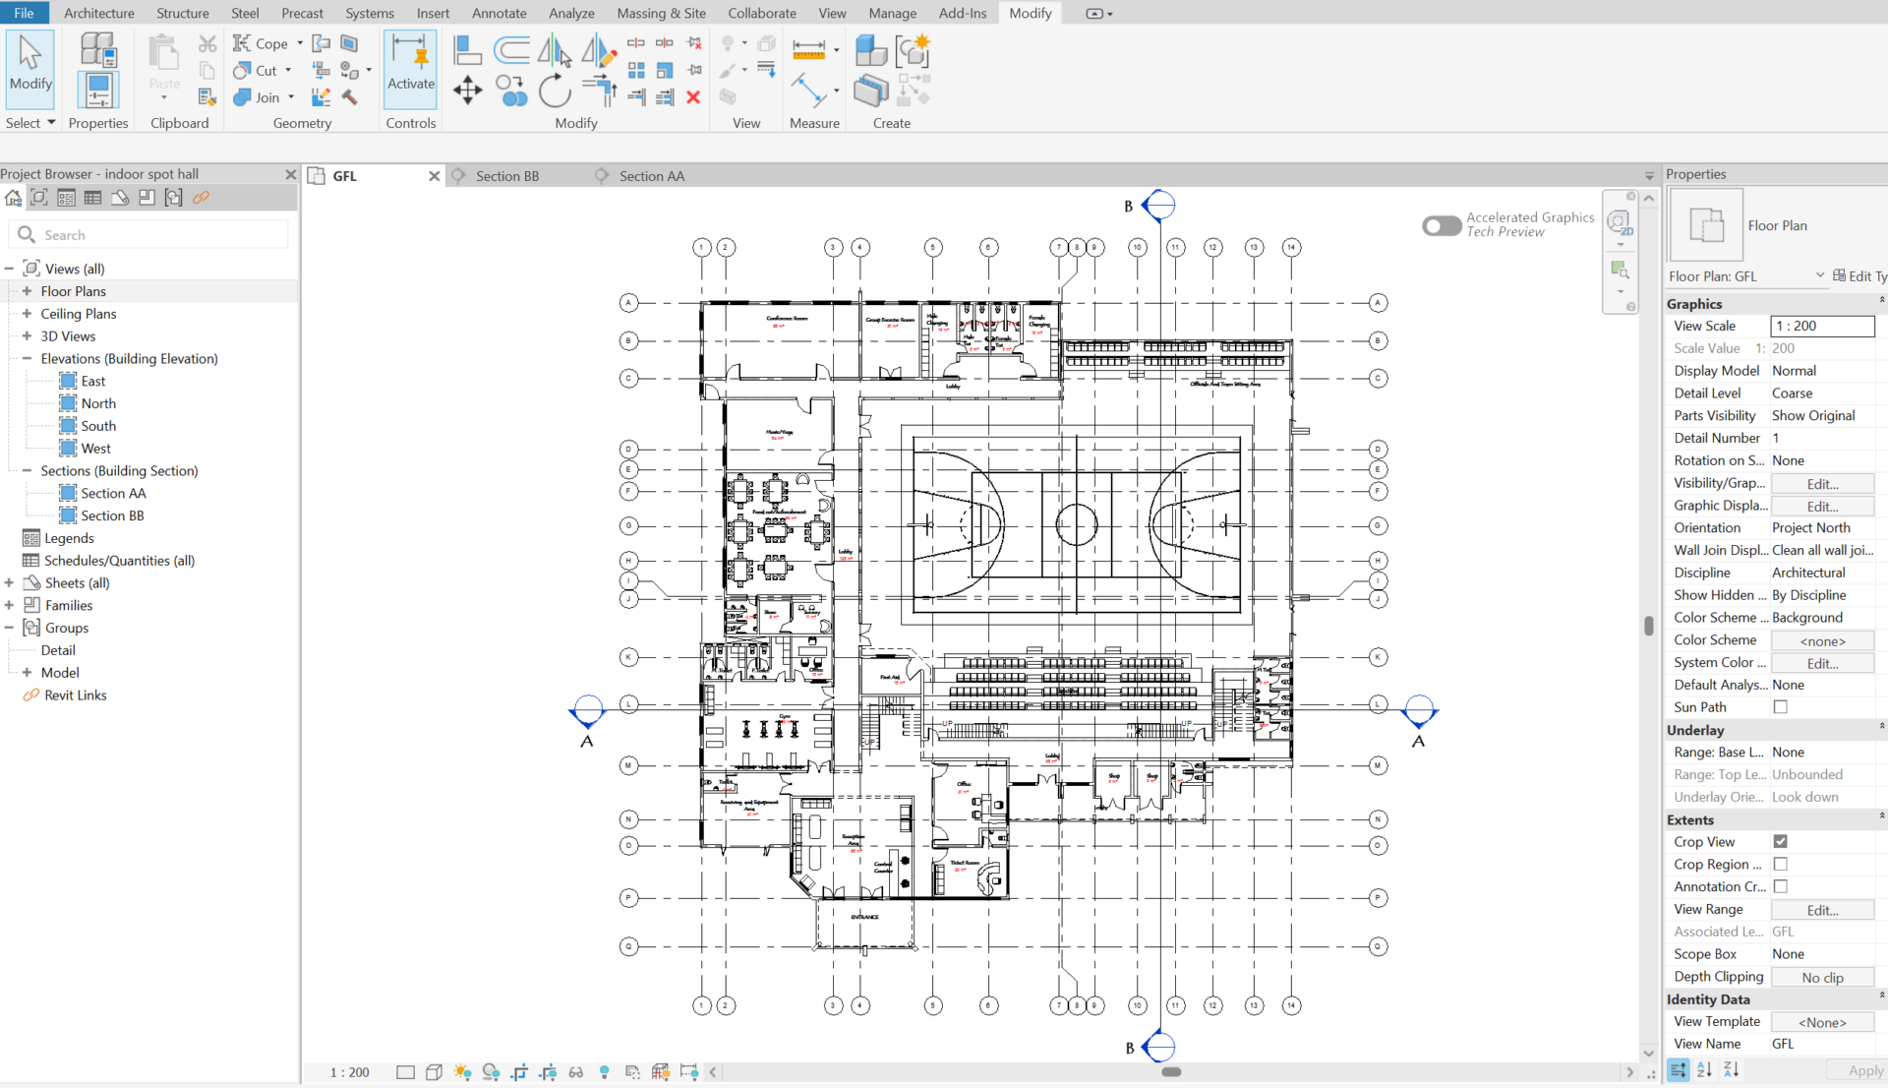
Task: Enable the Sun Path checkbox
Action: click(1780, 707)
